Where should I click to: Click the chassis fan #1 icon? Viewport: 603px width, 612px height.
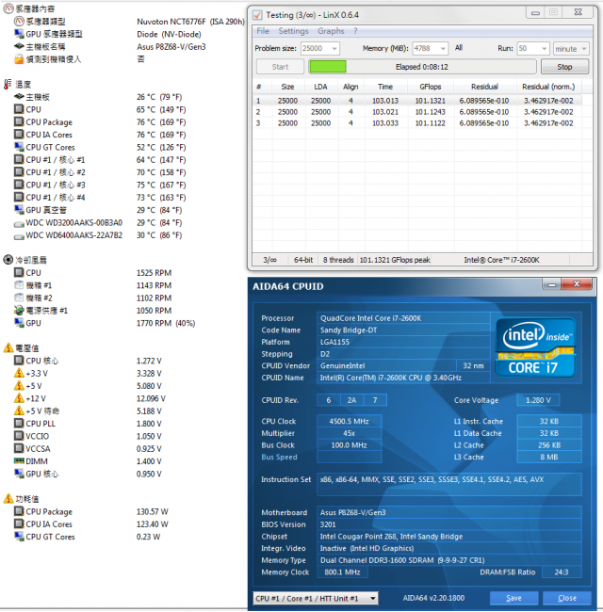(19, 285)
